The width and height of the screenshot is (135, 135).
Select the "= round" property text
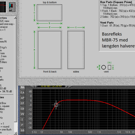pos(5,127)
